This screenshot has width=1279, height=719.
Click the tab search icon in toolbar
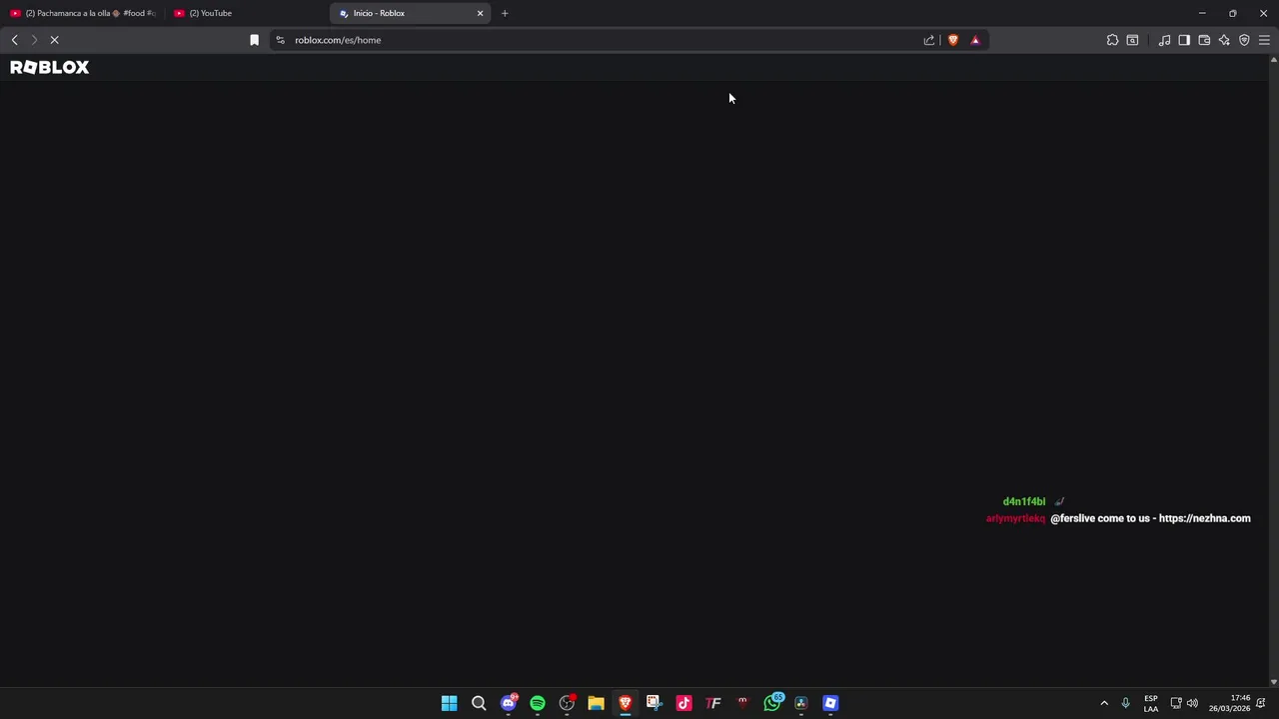(x=1132, y=40)
